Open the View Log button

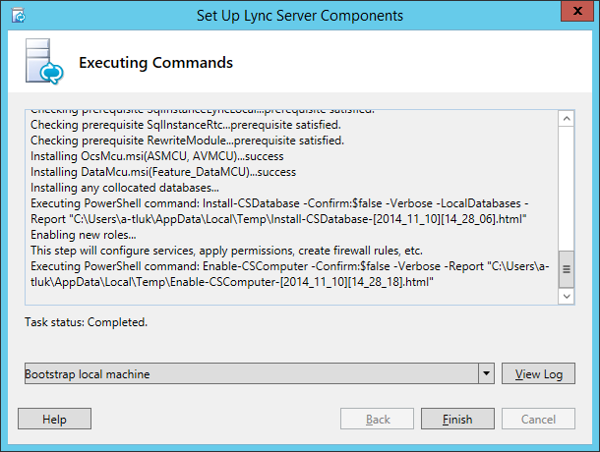point(539,373)
